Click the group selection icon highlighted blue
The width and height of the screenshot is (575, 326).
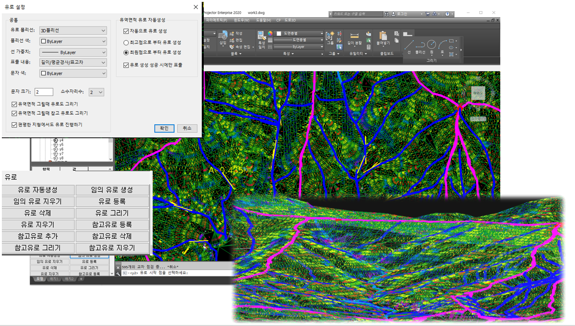[x=339, y=47]
